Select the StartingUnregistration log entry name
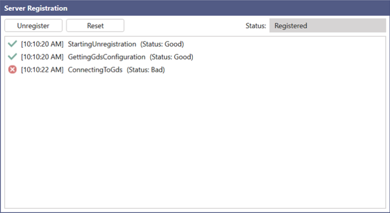390x213 pixels. pyautogui.click(x=102, y=44)
